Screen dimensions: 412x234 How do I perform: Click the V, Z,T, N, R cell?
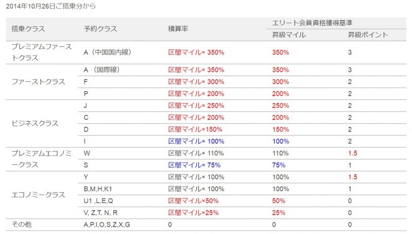click(x=100, y=213)
